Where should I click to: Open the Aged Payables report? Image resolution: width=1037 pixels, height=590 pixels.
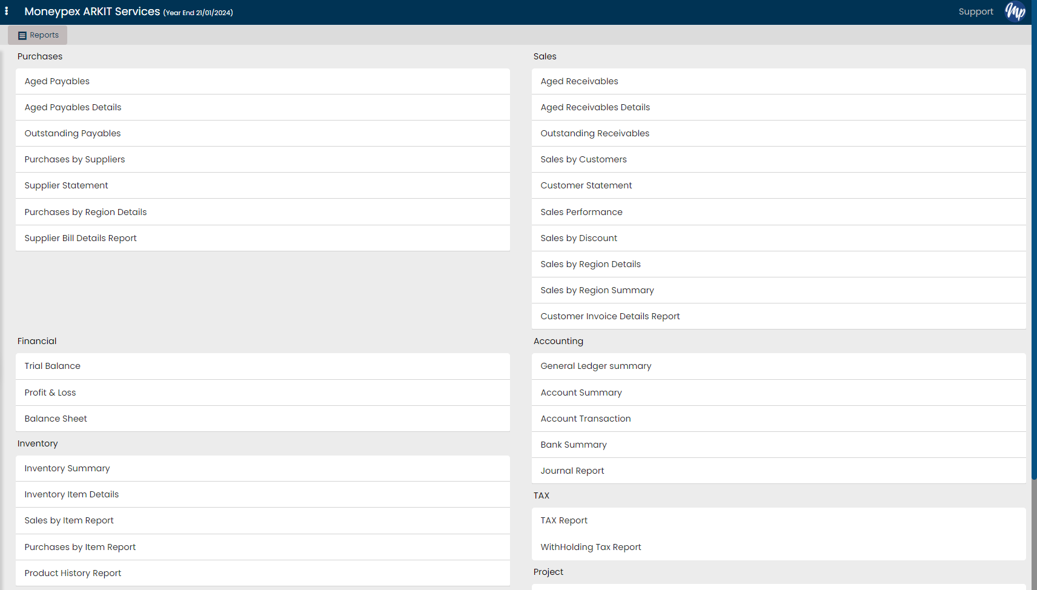click(x=57, y=81)
